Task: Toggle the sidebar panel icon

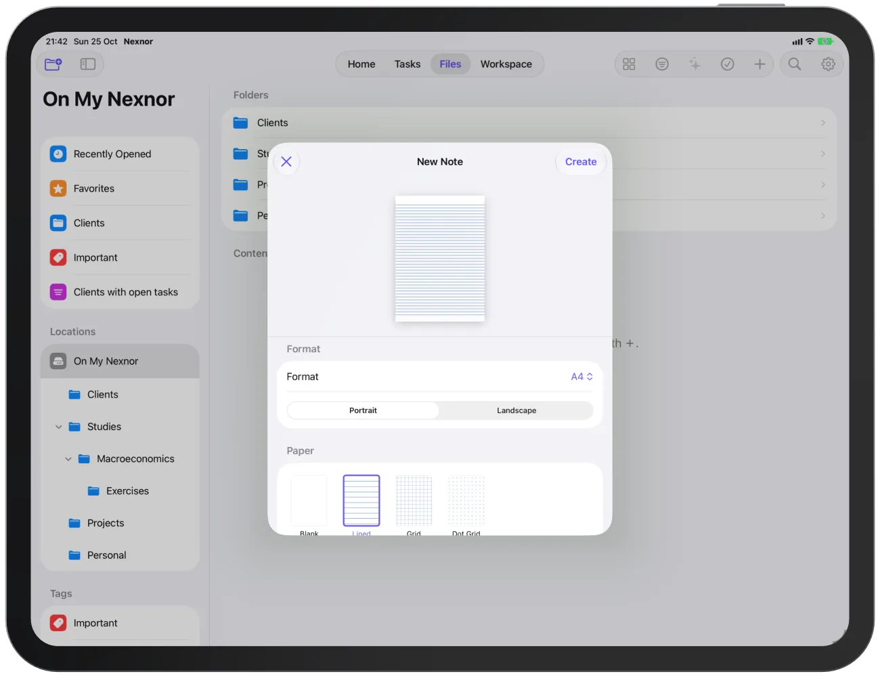Action: (88, 64)
